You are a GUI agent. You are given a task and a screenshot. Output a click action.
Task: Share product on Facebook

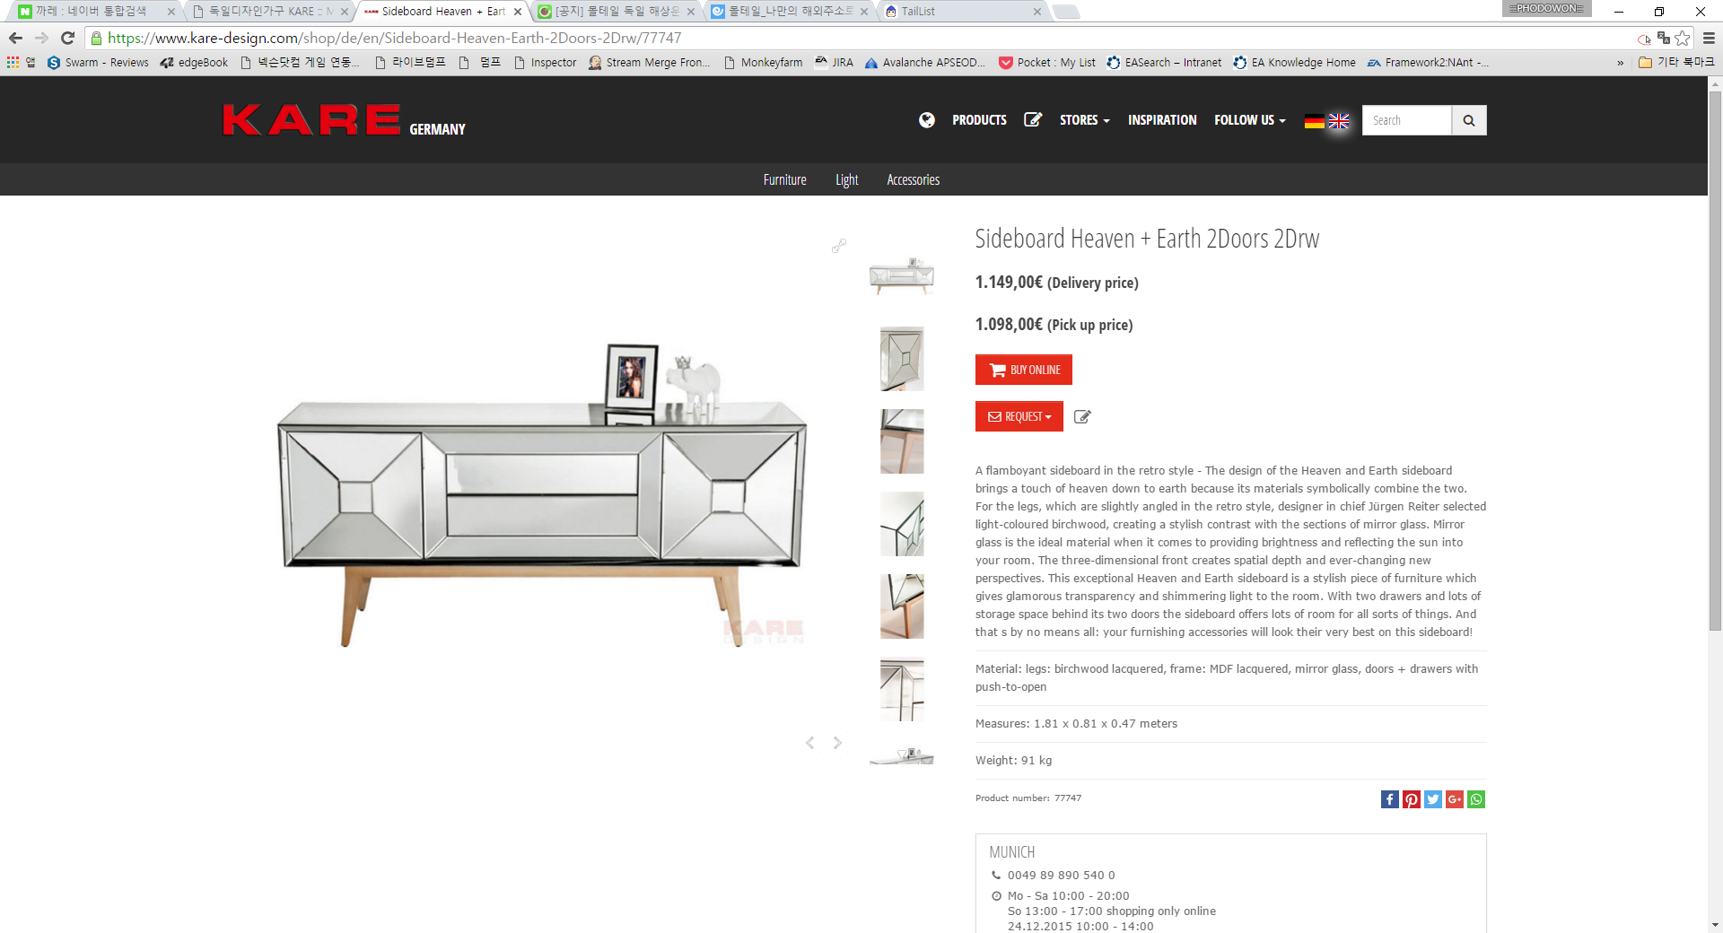coord(1389,799)
